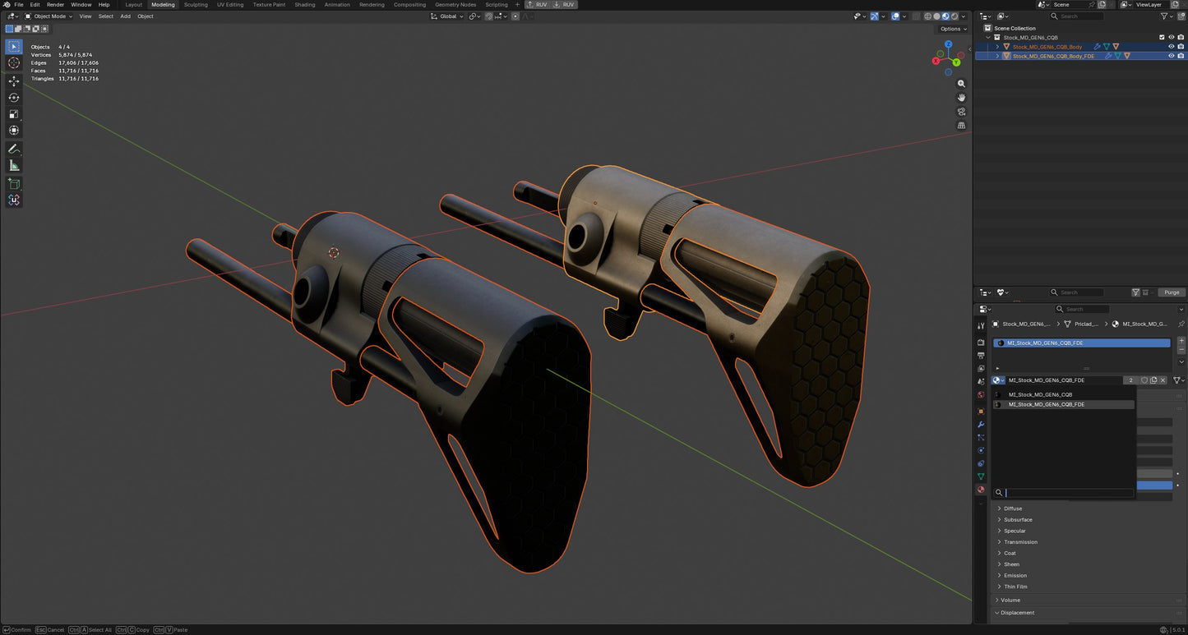Viewport: 1188px width, 635px height.
Task: Open the Material properties tab
Action: point(981,490)
